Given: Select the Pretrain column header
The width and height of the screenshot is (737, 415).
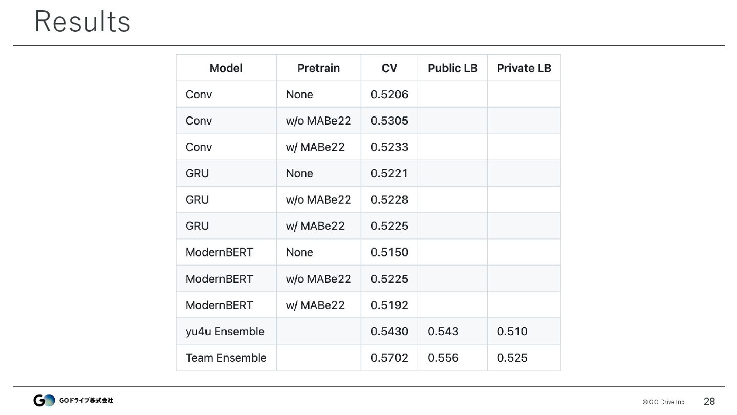Looking at the screenshot, I should [x=318, y=68].
